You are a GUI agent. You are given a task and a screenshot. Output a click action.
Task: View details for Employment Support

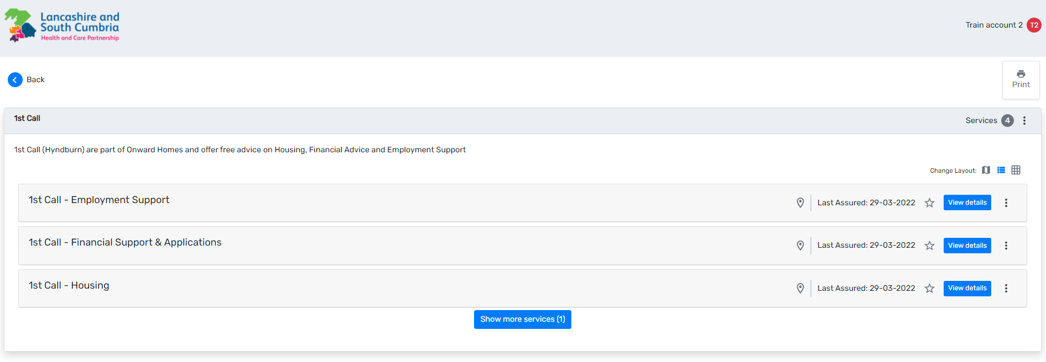pos(967,203)
